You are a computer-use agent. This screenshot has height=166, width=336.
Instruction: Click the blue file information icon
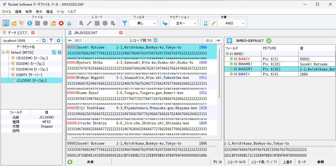point(30,23)
